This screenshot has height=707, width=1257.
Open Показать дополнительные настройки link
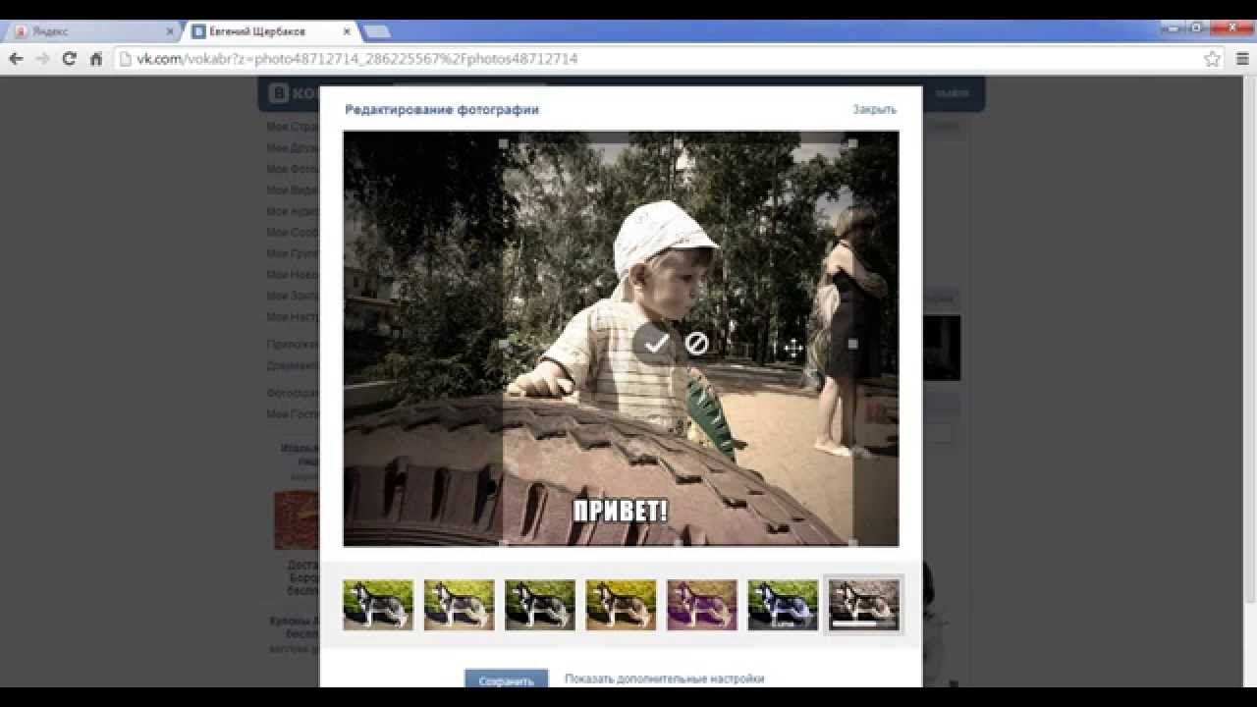(664, 679)
